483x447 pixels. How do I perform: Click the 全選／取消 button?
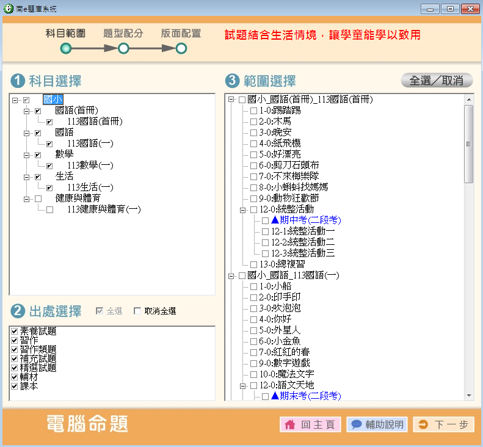pyautogui.click(x=437, y=81)
